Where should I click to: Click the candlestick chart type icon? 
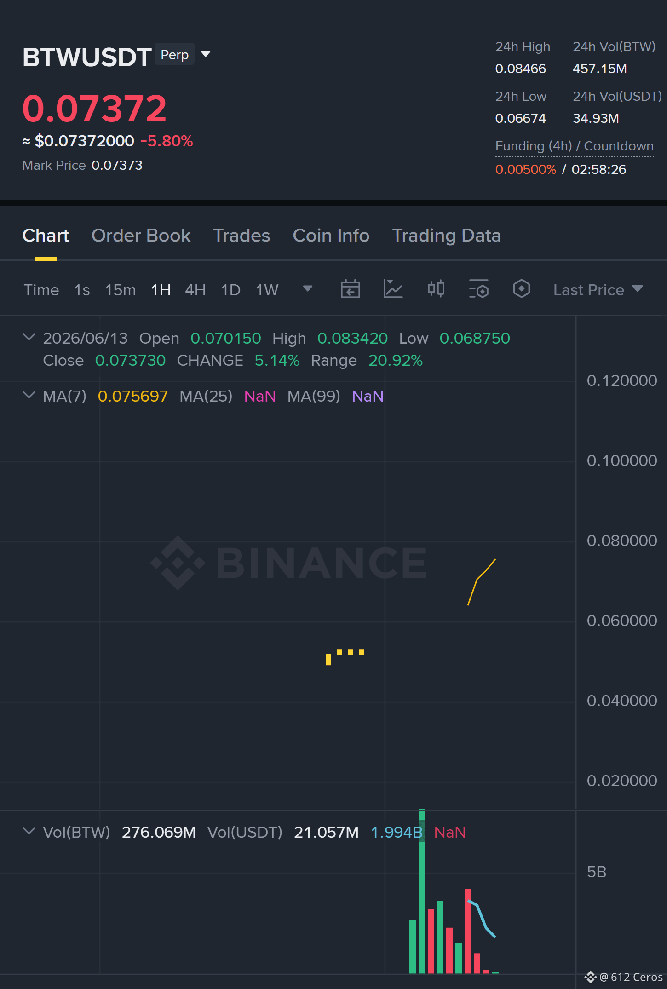click(x=436, y=289)
